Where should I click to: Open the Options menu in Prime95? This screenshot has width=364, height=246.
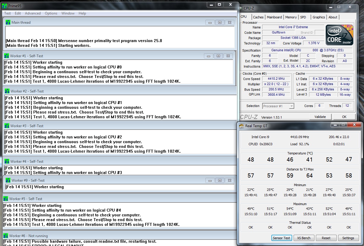[x=51, y=13]
